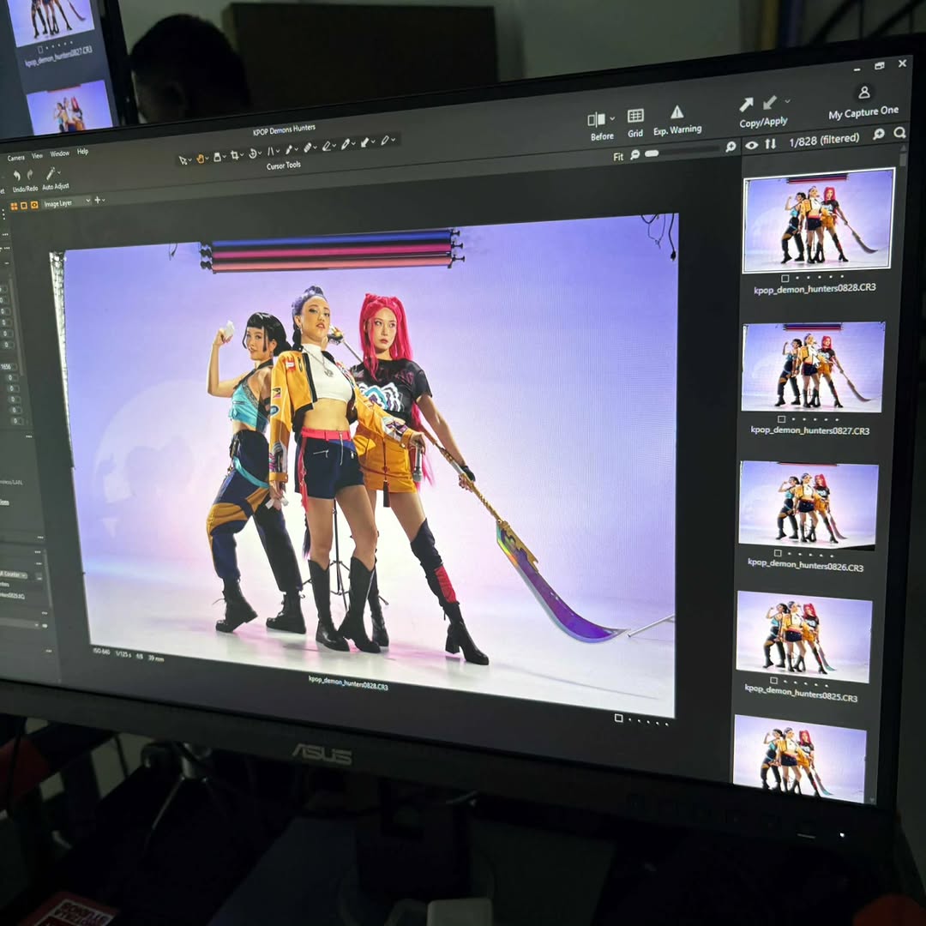
Task: Open the Window menu
Action: pos(59,153)
